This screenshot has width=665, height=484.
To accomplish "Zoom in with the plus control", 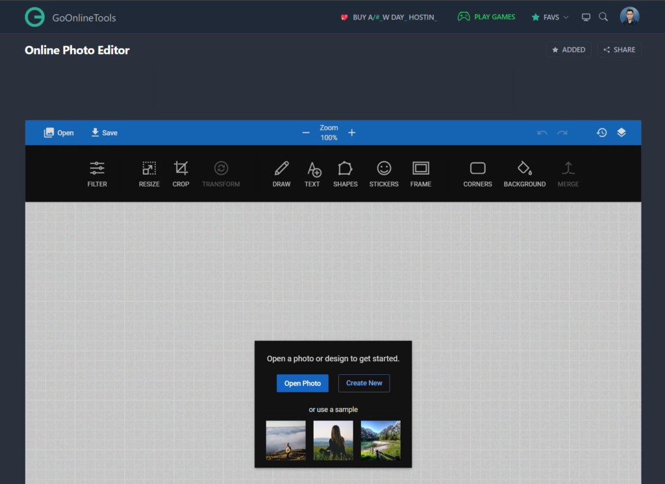I will point(351,132).
